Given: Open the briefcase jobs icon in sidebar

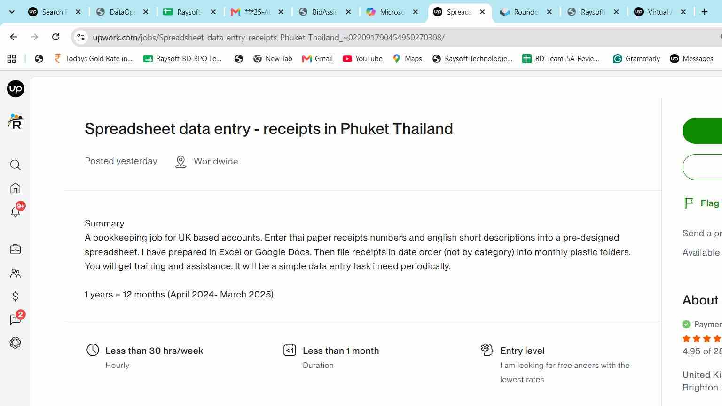Looking at the screenshot, I should (16, 250).
